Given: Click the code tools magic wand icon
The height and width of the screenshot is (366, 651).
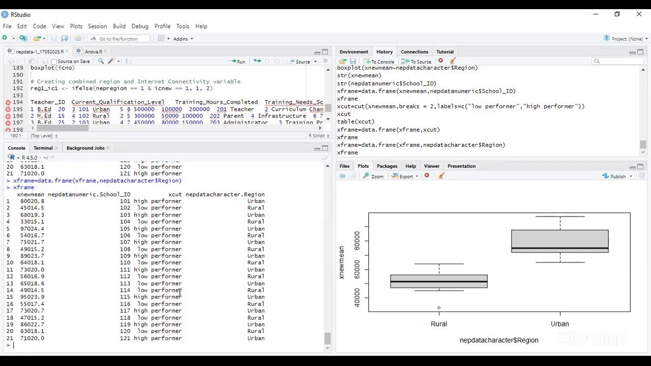Looking at the screenshot, I should point(111,61).
